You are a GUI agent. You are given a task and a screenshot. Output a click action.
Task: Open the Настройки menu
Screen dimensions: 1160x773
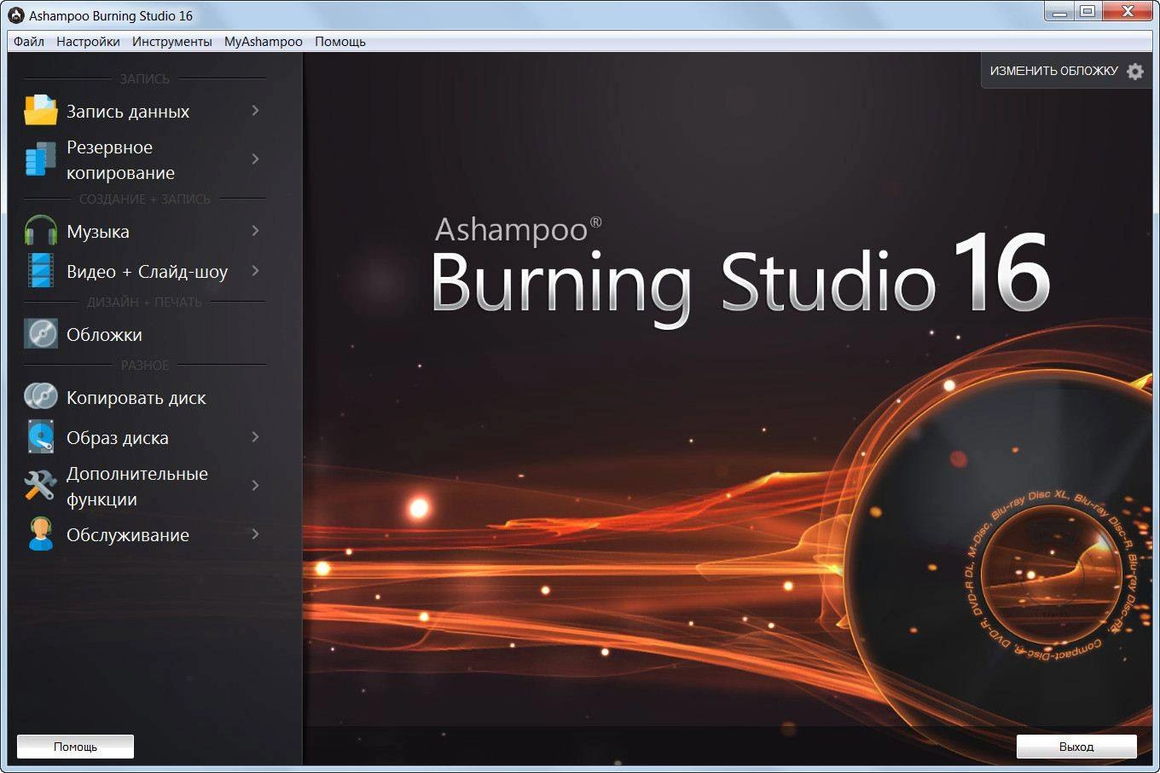(x=88, y=41)
